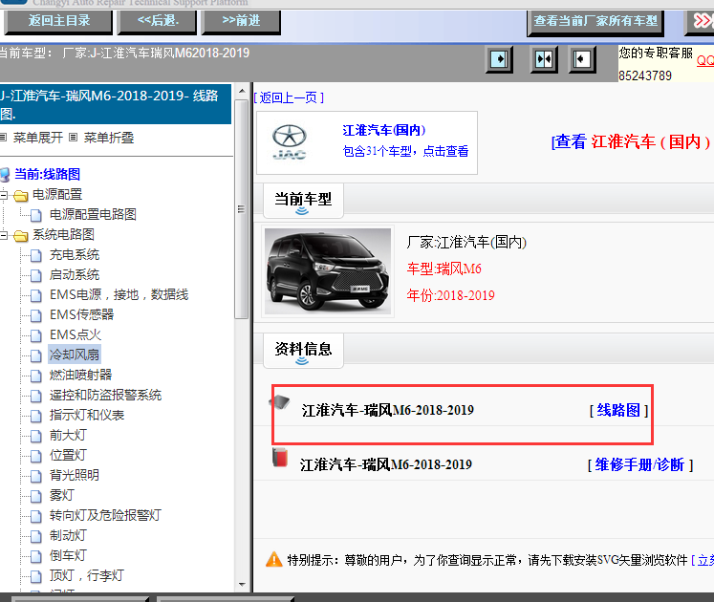The height and width of the screenshot is (602, 714).
Task: Click the page icon beside 倒车灯
Action: coord(36,555)
